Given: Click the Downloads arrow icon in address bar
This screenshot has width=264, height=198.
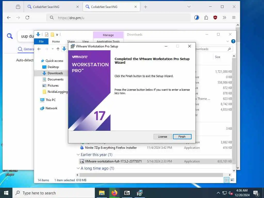Looking at the screenshot, I should point(64,49).
